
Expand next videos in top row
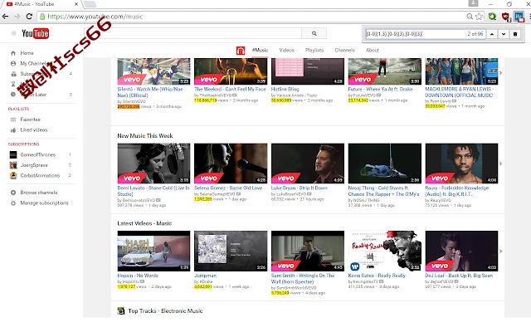point(500,72)
